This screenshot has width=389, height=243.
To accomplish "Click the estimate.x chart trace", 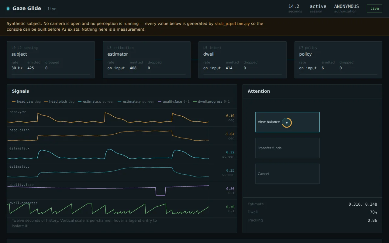I will (108, 154).
